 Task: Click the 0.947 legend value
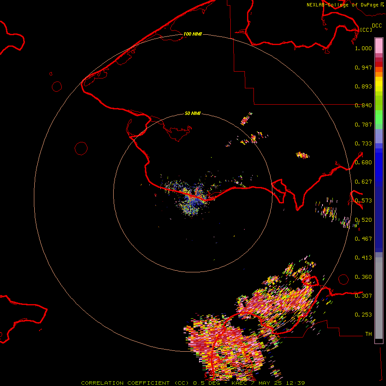tap(363, 67)
